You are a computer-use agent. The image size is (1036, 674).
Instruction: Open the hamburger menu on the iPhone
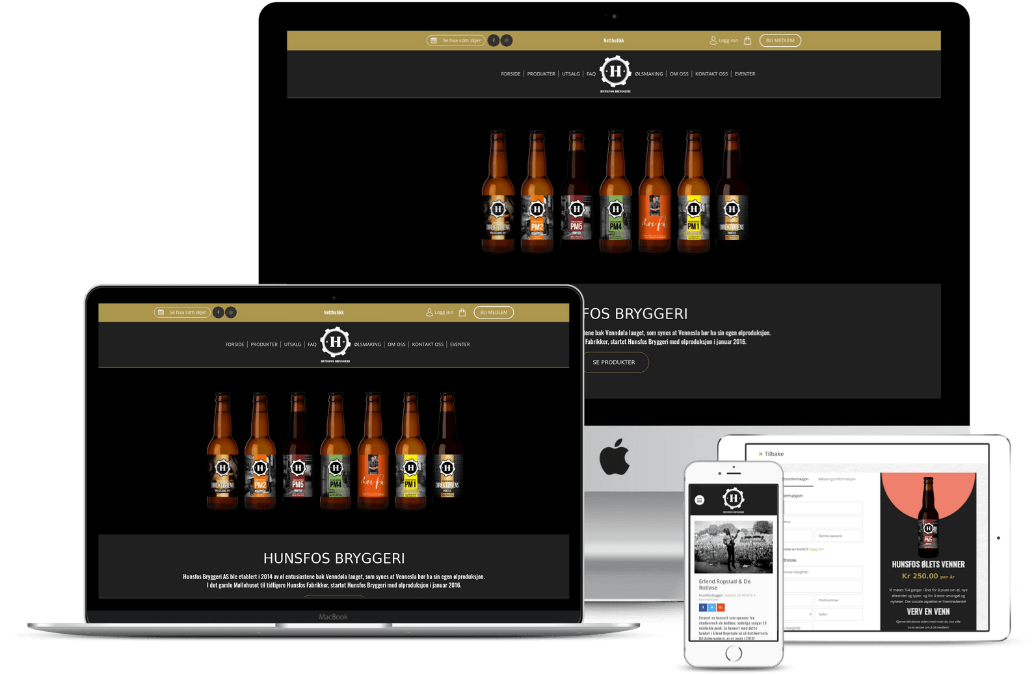(x=700, y=500)
